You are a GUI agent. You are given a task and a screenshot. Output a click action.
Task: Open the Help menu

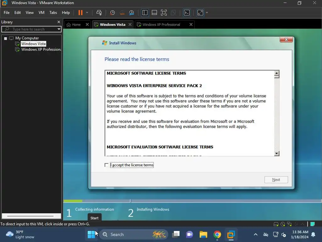(66, 13)
